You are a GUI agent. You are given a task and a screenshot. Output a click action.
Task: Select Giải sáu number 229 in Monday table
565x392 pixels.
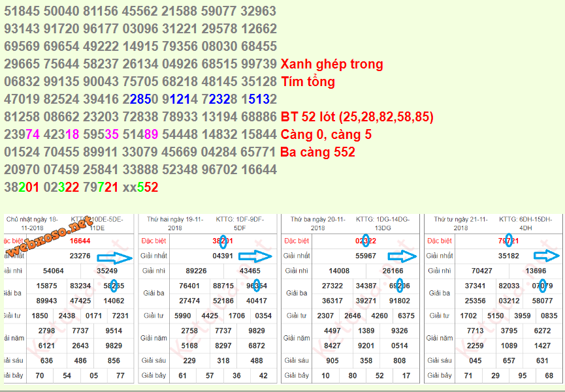pos(189,361)
